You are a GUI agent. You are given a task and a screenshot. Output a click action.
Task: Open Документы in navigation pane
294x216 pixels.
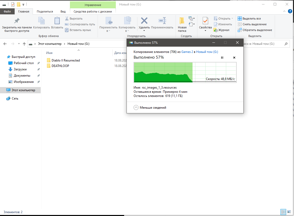22,76
